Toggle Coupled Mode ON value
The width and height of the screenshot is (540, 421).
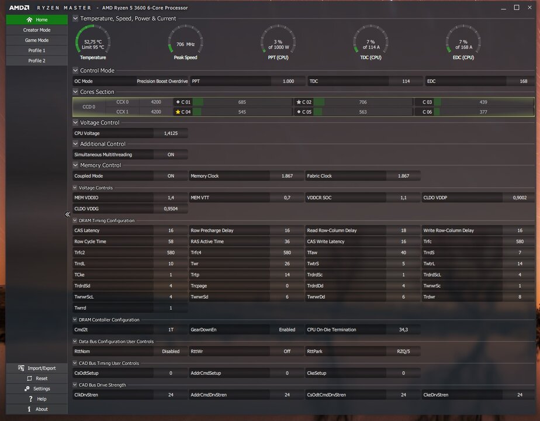(x=171, y=176)
